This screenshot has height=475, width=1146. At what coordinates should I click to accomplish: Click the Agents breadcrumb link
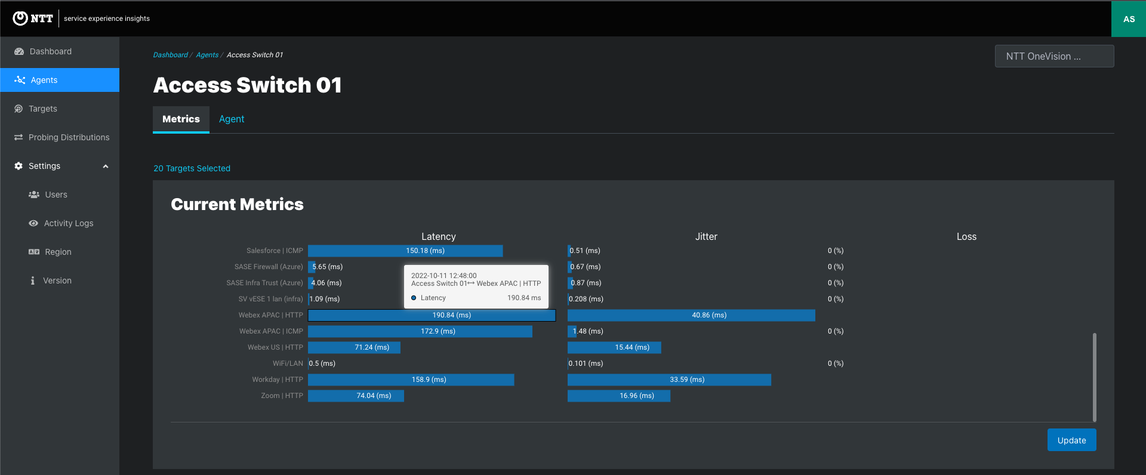point(207,55)
